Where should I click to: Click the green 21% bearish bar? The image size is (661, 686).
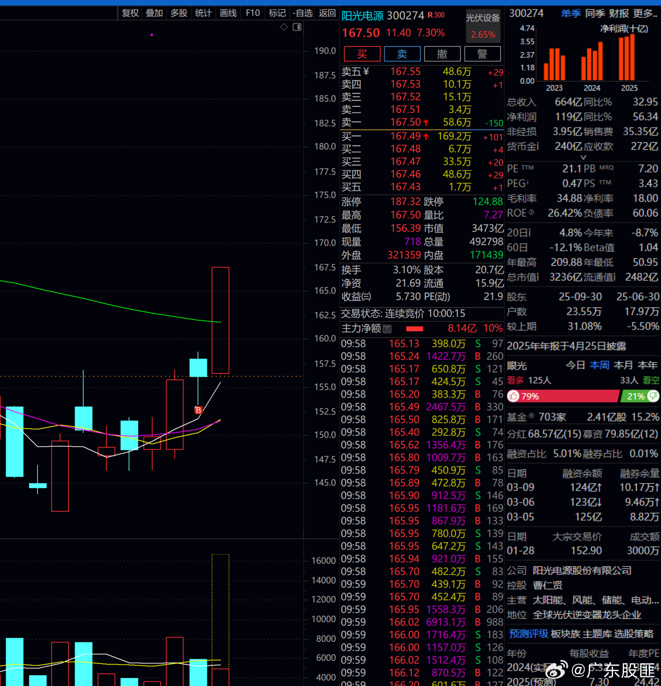[x=640, y=396]
